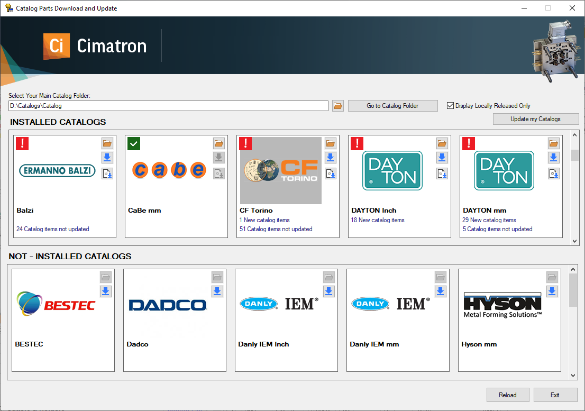Click the greyed CaBe mm download icon
Screen dimensions: 585x411
click(219, 158)
